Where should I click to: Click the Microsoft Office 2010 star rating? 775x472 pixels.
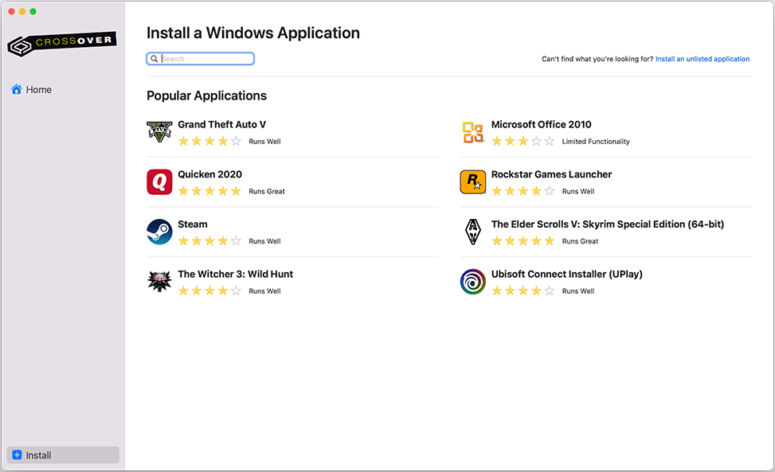(523, 142)
